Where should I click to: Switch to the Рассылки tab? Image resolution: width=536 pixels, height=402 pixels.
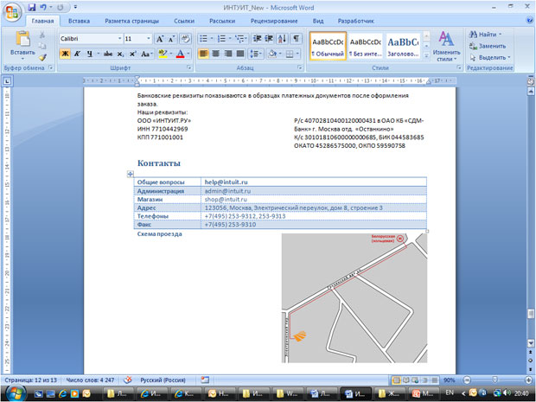(222, 21)
